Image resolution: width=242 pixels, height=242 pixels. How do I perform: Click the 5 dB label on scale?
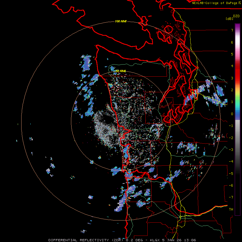coord(232,54)
